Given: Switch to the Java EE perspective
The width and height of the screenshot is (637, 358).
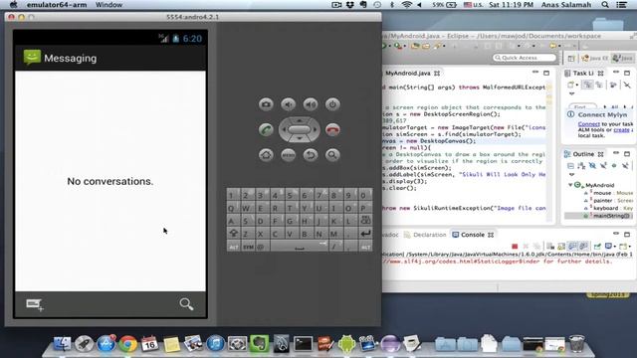Looking at the screenshot, I should click(595, 58).
